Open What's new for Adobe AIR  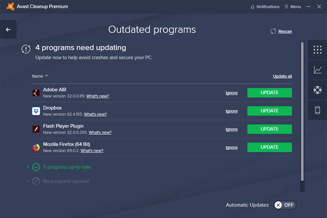click(x=98, y=96)
